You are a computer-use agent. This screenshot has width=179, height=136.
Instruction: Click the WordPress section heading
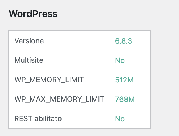click(x=33, y=14)
